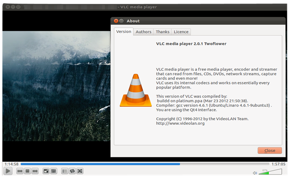Viewport: 290px width, 178px height.
Task: Click the Play button
Action: [x=8, y=171]
